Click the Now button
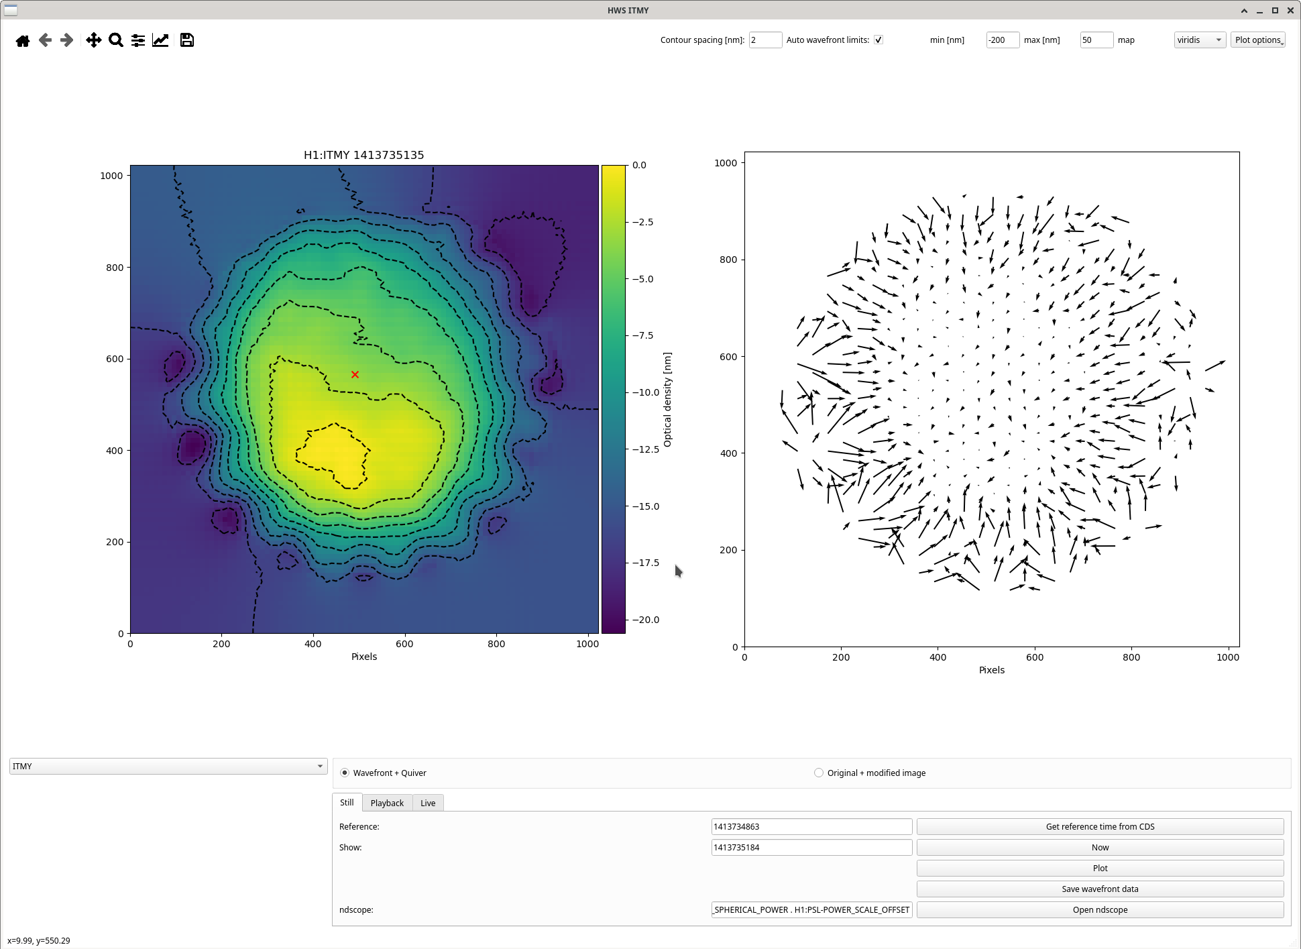1301x949 pixels. [x=1100, y=848]
